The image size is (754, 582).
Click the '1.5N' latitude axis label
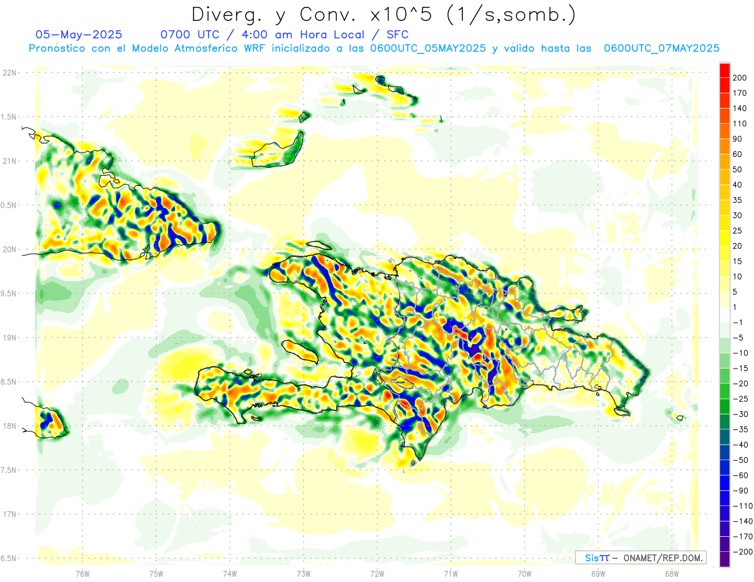tap(9, 117)
